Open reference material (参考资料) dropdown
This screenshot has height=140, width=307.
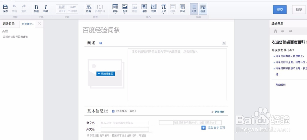click(x=100, y=9)
